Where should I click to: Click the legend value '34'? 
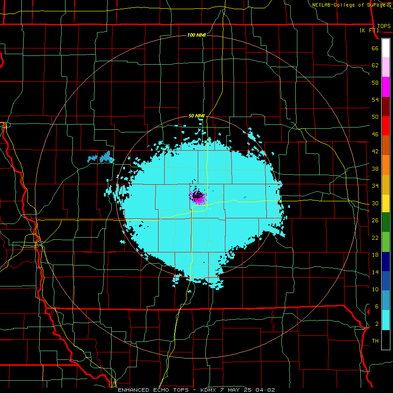pyautogui.click(x=375, y=186)
